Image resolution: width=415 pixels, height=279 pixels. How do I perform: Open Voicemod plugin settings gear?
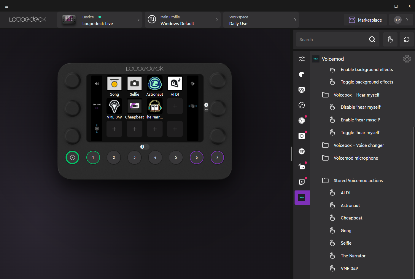click(x=407, y=59)
